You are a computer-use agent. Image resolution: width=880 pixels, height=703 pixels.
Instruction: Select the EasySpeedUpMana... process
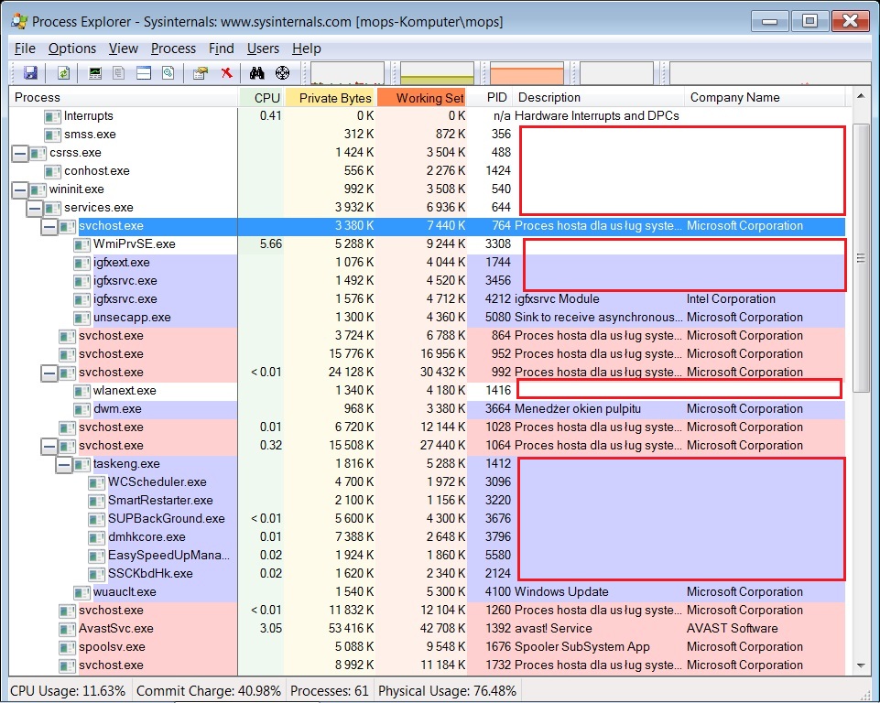(427, 556)
